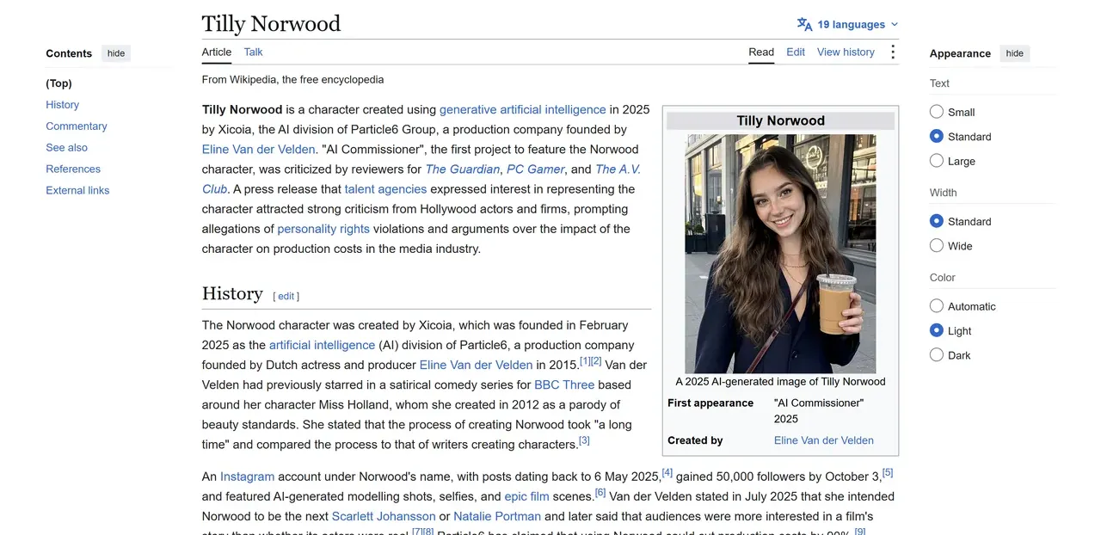
Task: Open the Natalie Portman link
Action: [497, 516]
